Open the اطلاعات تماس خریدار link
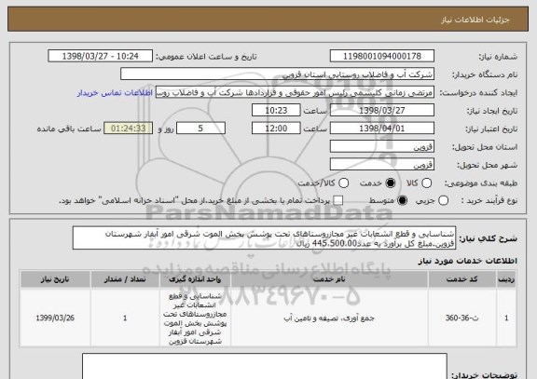Screen dimensions: 537x379 (x=115, y=93)
